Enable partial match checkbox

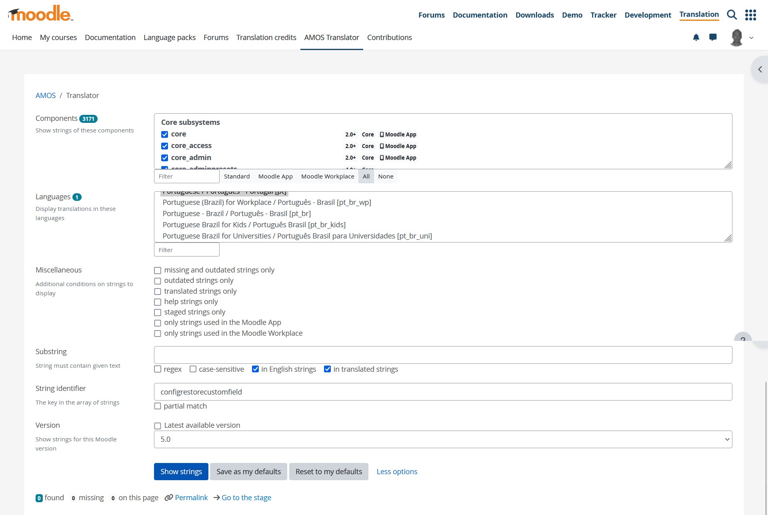(158, 406)
